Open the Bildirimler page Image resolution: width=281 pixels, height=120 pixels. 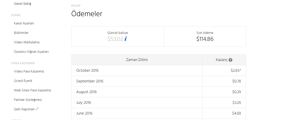point(21,33)
